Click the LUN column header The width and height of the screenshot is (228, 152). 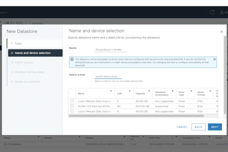tap(119, 94)
